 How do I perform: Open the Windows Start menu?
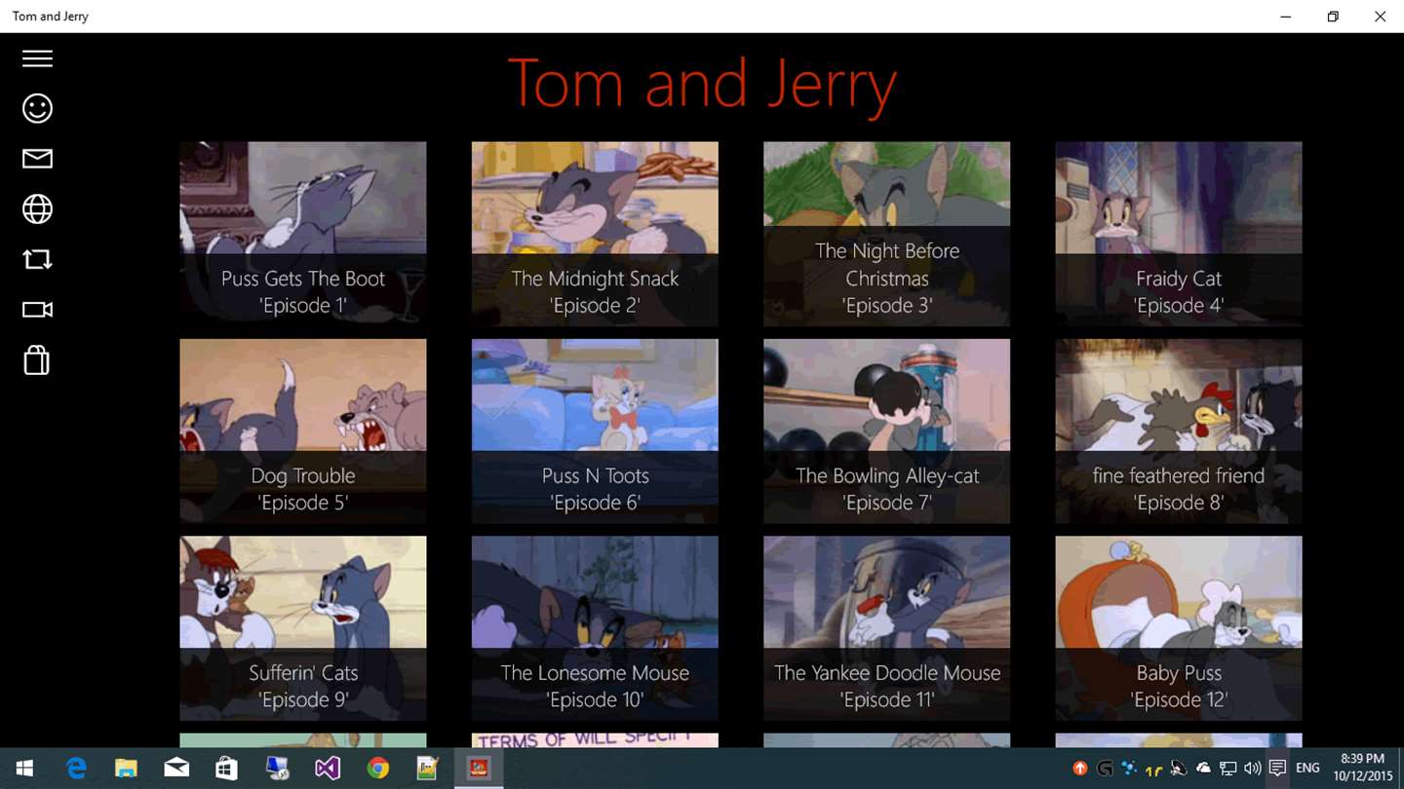24,769
